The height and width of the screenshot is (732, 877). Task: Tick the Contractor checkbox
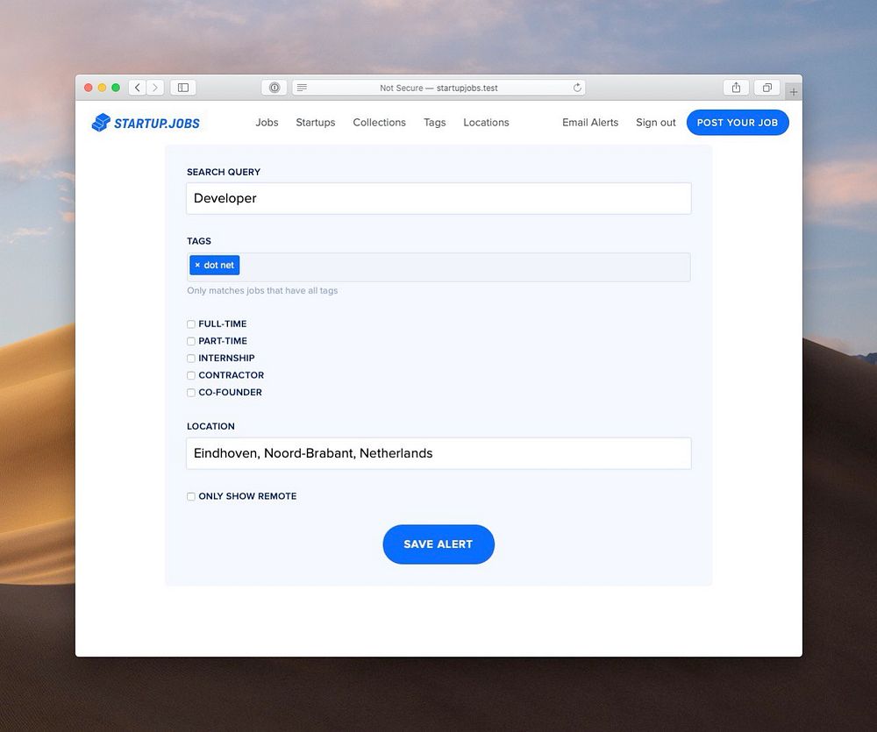coord(191,376)
